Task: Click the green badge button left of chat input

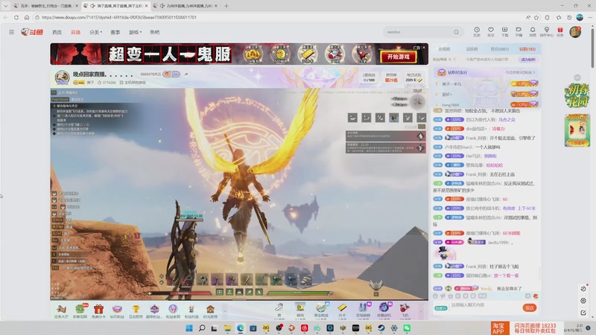Action: (x=441, y=308)
